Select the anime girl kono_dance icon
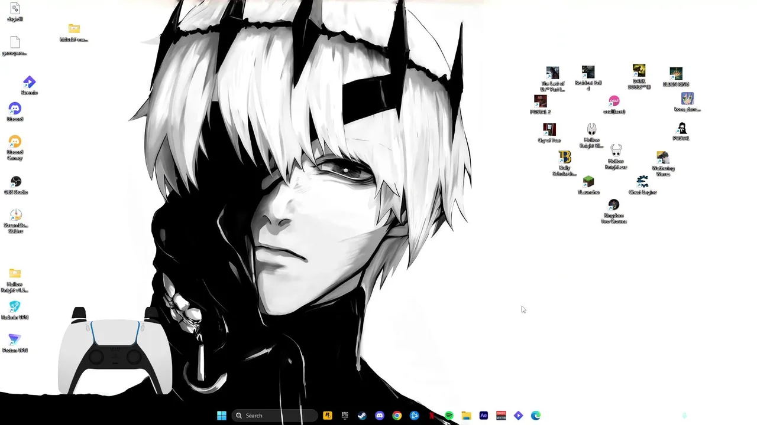 point(687,102)
